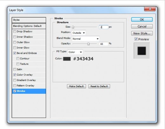The image size is (165, 129).
Task: Uncheck the Bevel and Emboss checkbox
Action: [15, 53]
